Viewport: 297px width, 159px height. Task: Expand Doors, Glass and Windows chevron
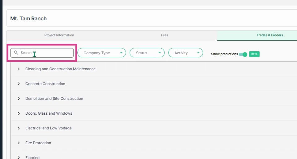19,113
